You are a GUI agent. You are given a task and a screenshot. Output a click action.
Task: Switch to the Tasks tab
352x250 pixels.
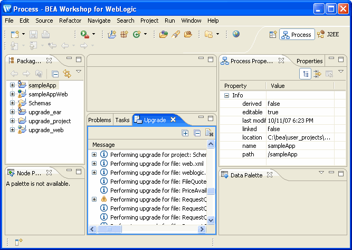[122, 120]
